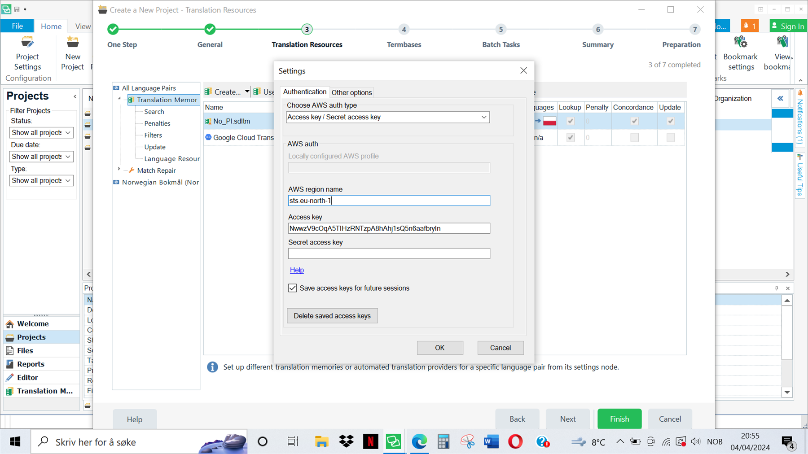Click the Access key input field

[x=389, y=228]
